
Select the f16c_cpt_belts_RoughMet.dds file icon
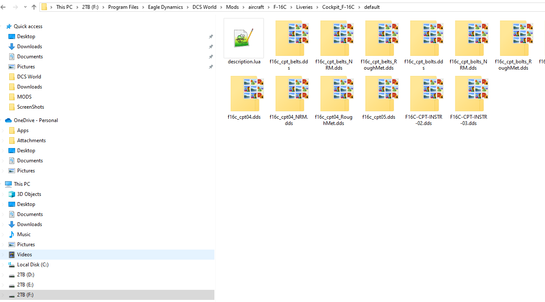pos(381,38)
